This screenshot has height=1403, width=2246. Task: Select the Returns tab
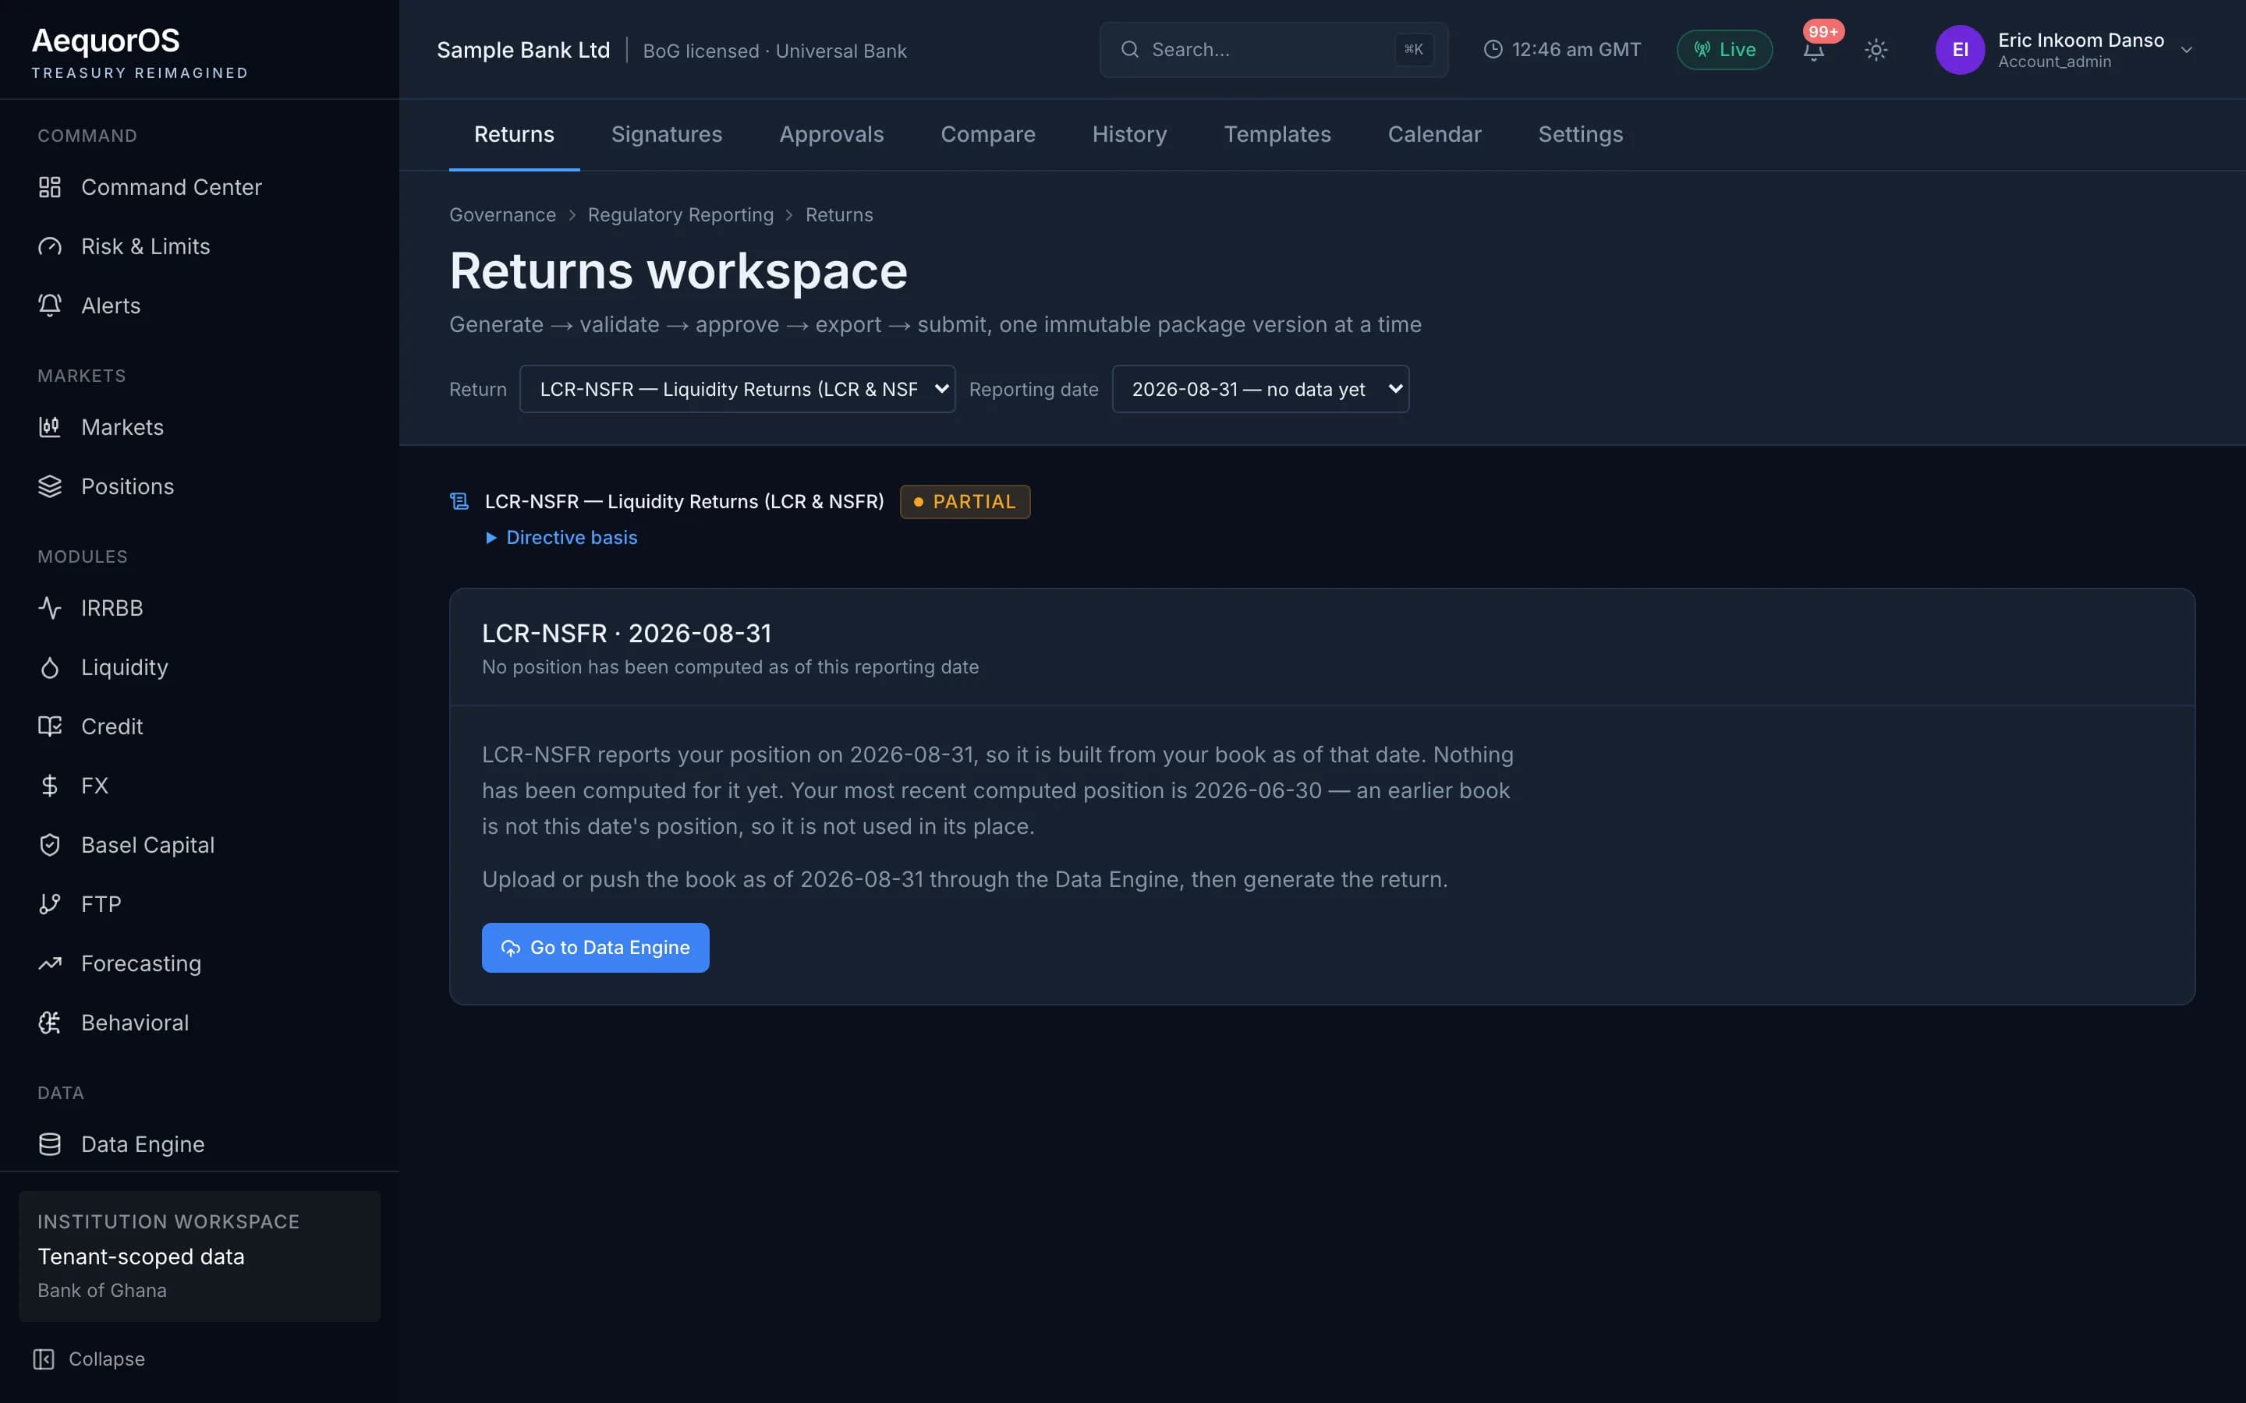click(x=514, y=135)
